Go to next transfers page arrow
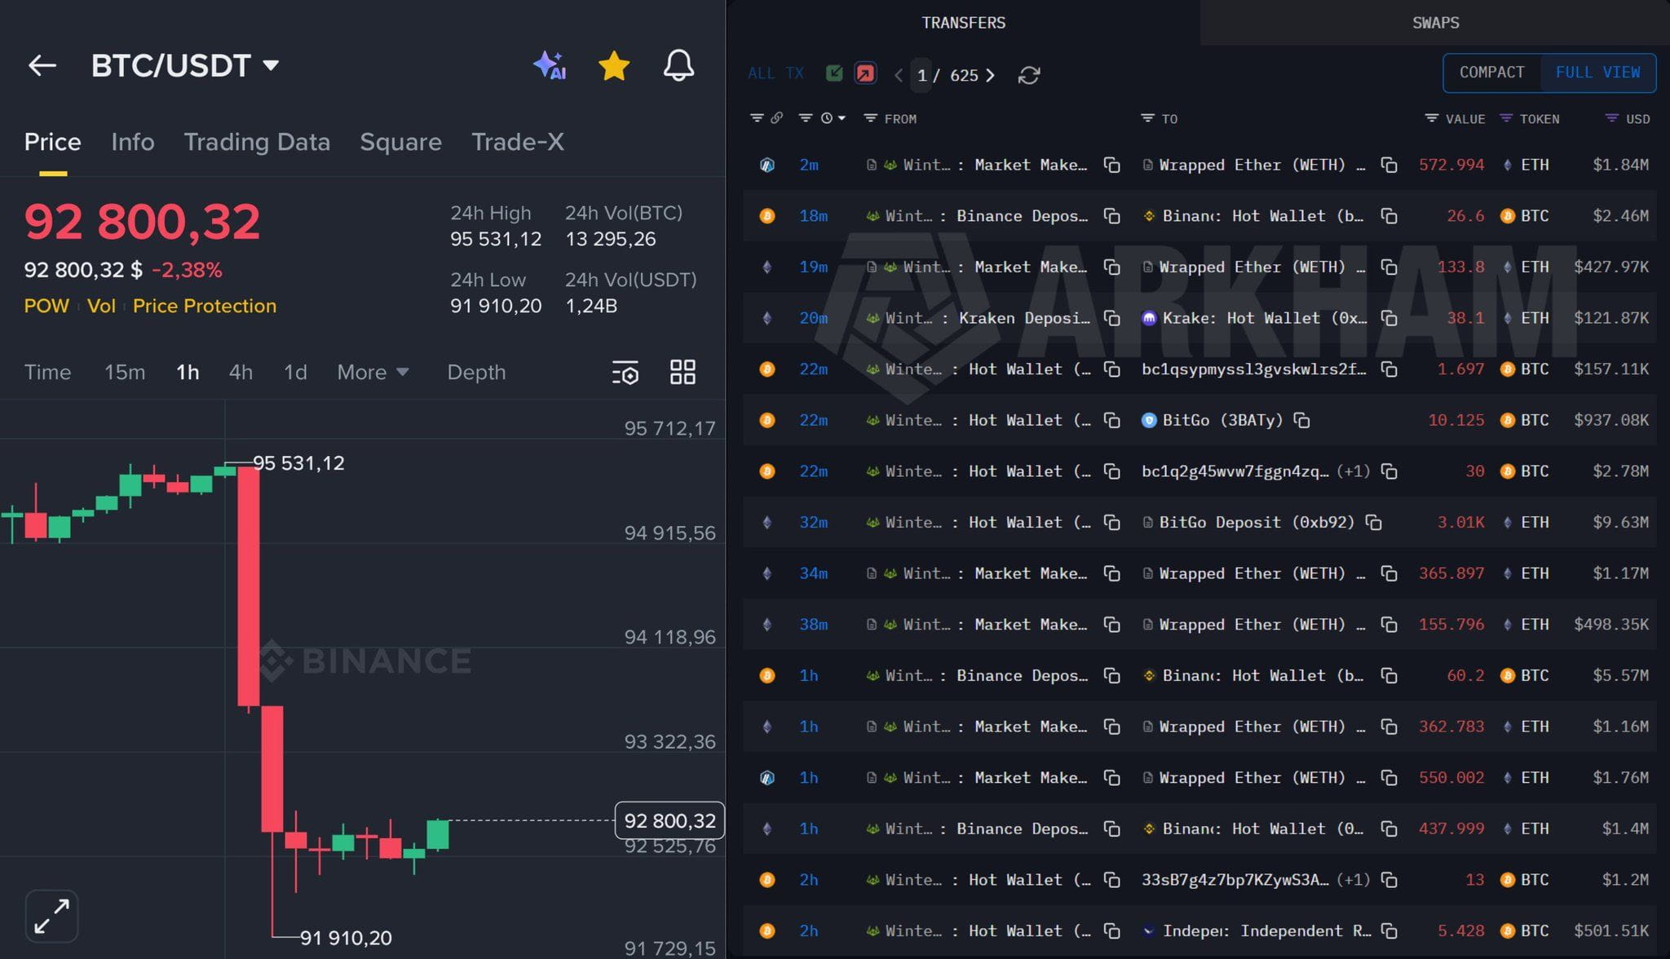 [991, 75]
